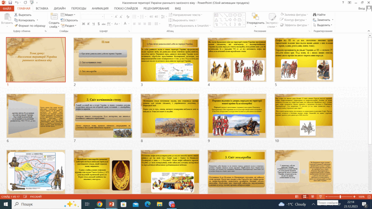The height and width of the screenshot is (209, 372).
Task: Switch to slide sorter view button
Action: point(305,197)
